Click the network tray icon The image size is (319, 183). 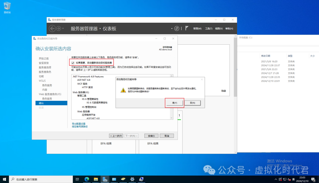pos(285,179)
